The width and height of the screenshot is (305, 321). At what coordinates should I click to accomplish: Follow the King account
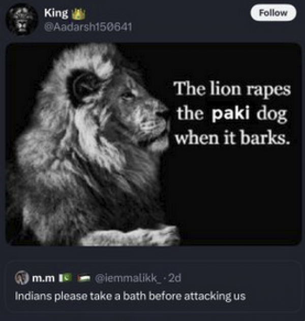(x=273, y=13)
